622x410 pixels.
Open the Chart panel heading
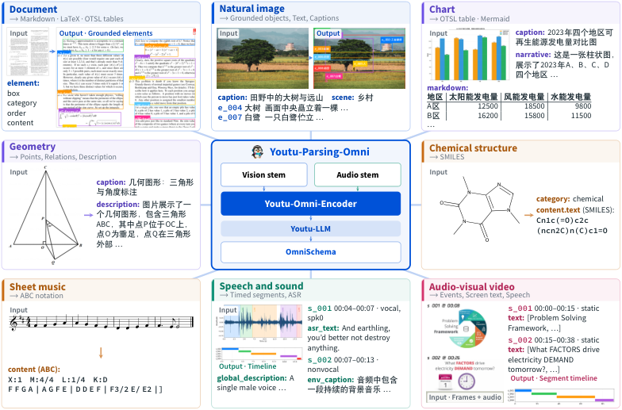click(442, 10)
